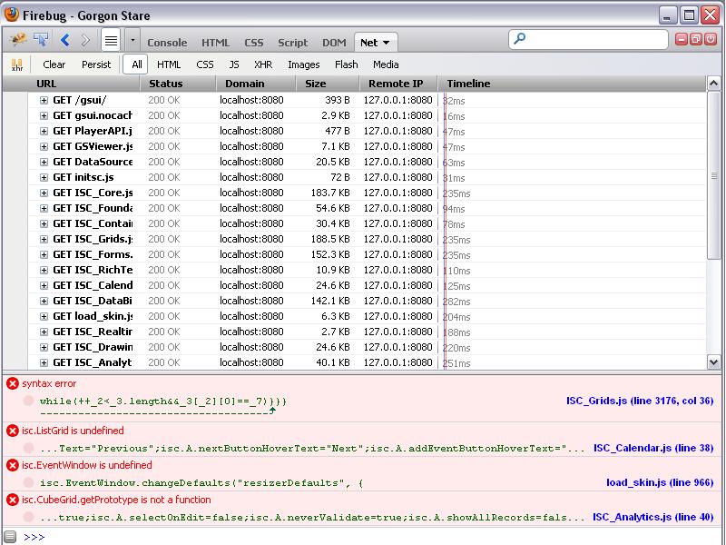This screenshot has height=545, width=726.
Task: Switch to the Console tab
Action: pos(167,43)
